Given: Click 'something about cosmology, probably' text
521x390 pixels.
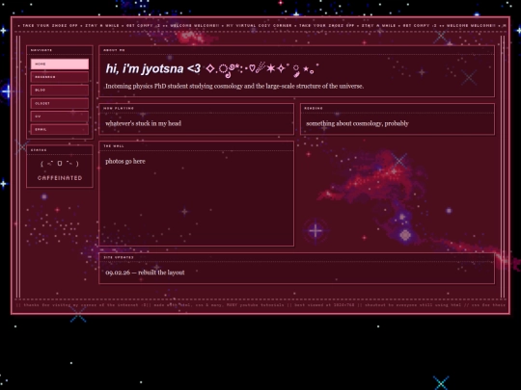Looking at the screenshot, I should tap(357, 123).
